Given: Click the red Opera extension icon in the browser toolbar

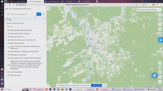Looking at the screenshot, I should (153, 5).
